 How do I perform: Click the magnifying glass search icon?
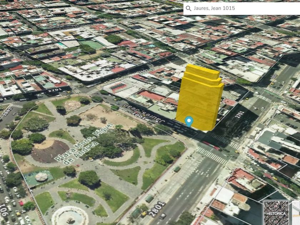(189, 8)
